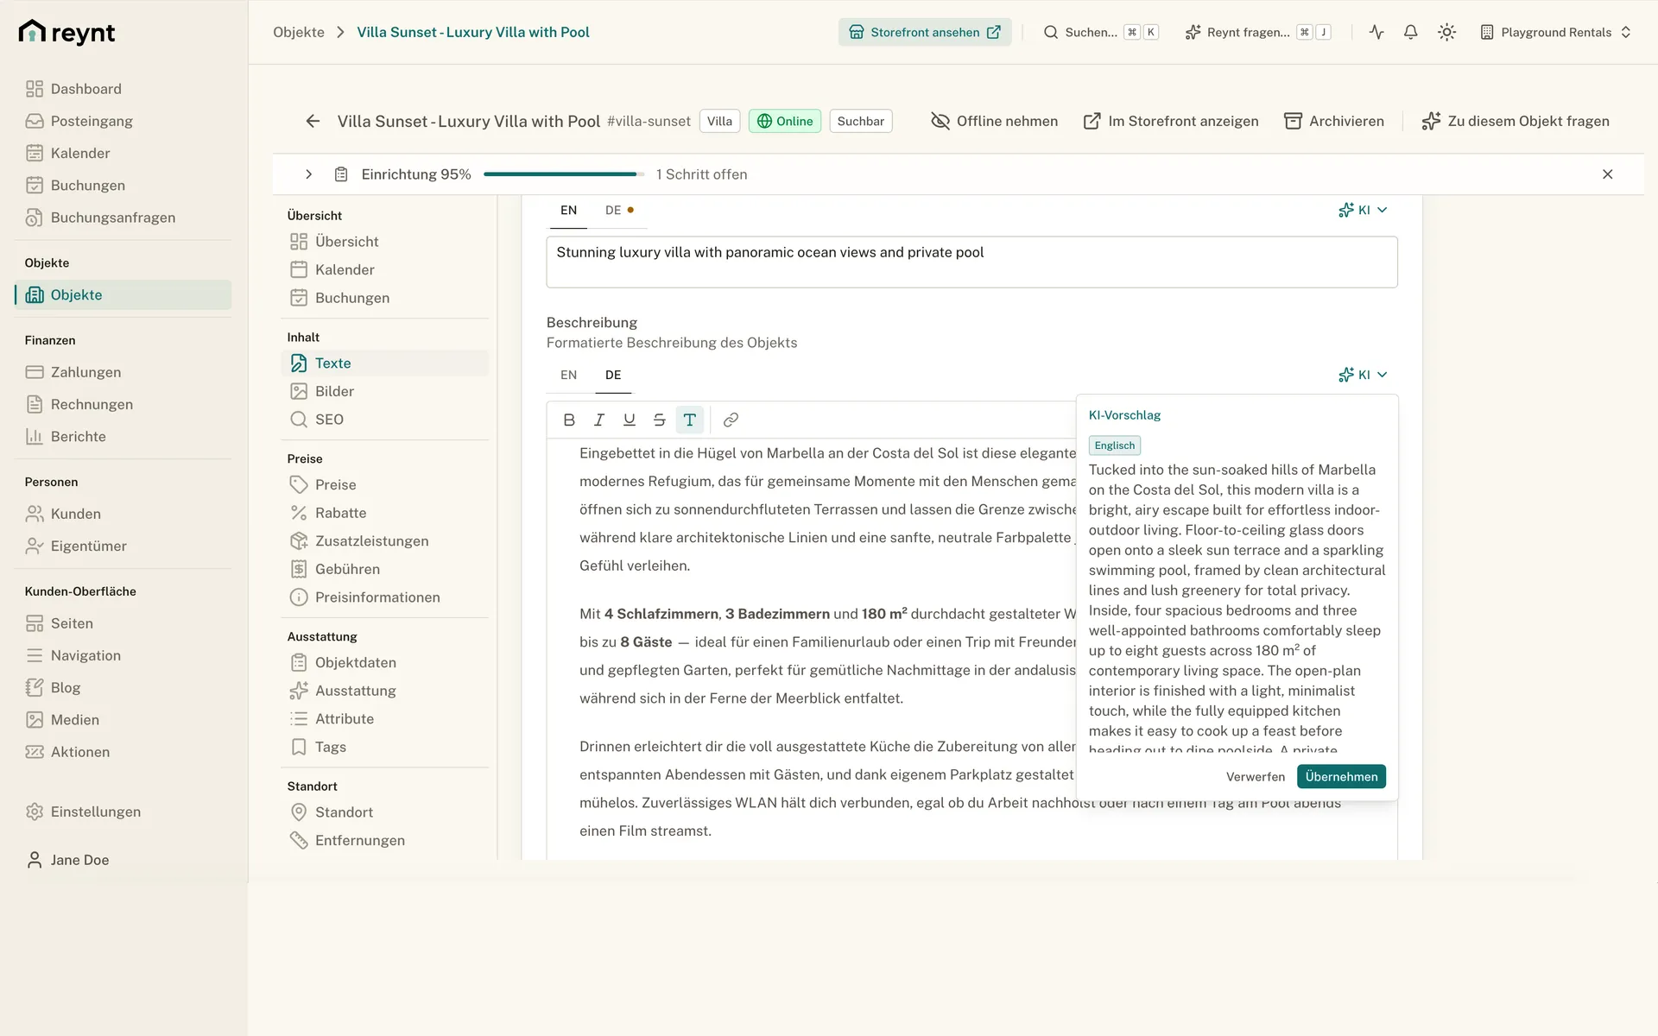Open Entfernungen
The height and width of the screenshot is (1036, 1658).
click(x=384, y=840)
